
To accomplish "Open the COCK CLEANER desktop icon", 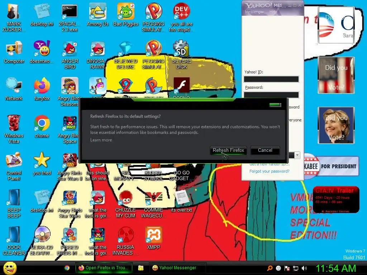I will 14,241.
